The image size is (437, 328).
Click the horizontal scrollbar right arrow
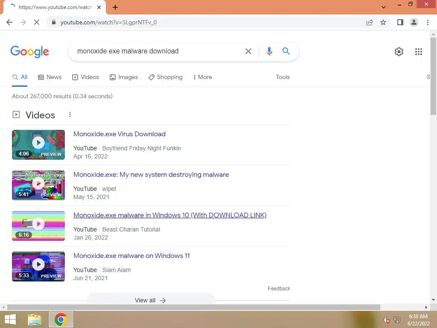click(426, 307)
